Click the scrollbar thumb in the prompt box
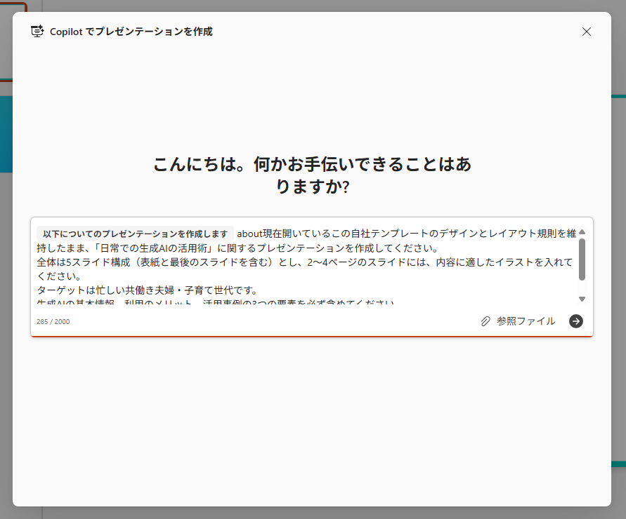Screen dimensions: 626x519 582,259
